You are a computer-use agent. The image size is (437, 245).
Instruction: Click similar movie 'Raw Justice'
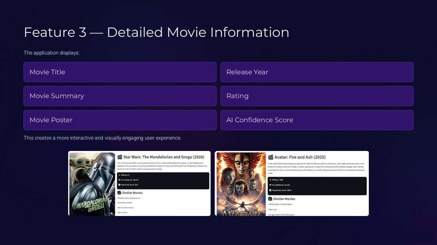pyautogui.click(x=122, y=212)
